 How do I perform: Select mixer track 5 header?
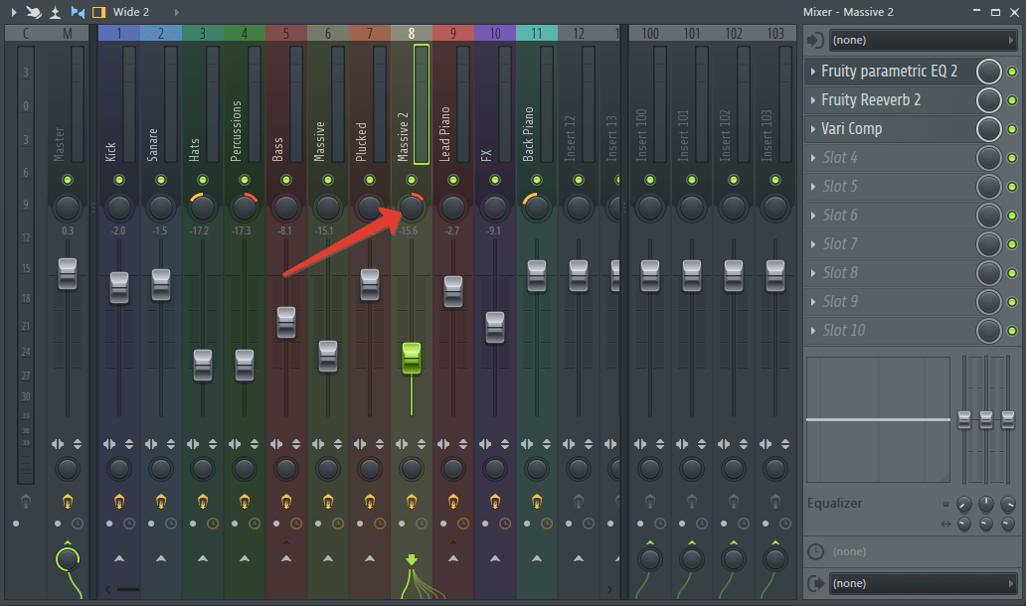click(x=286, y=34)
